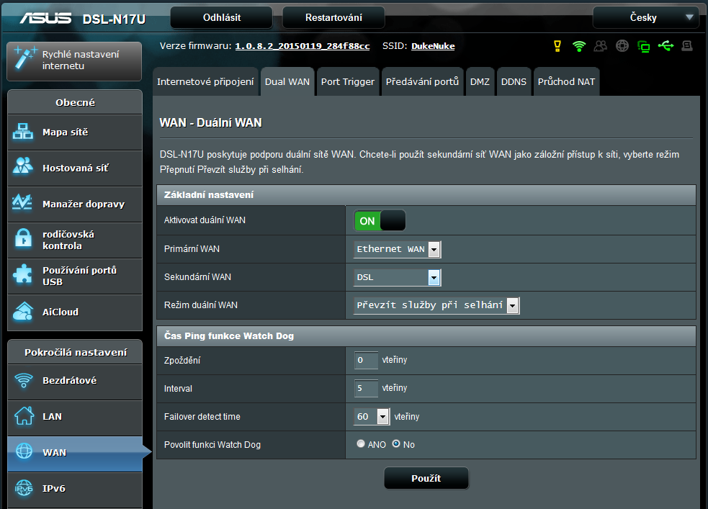Image resolution: width=708 pixels, height=509 pixels.
Task: Click the guest network status icon
Action: [x=601, y=46]
